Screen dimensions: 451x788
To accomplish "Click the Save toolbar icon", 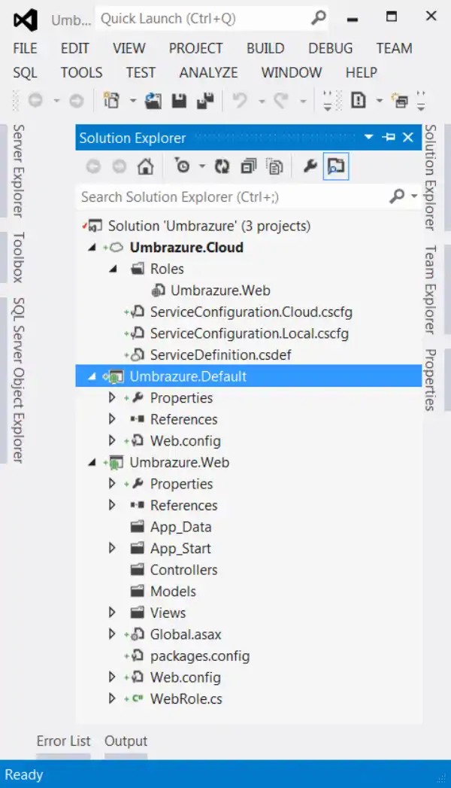I will pyautogui.click(x=179, y=101).
